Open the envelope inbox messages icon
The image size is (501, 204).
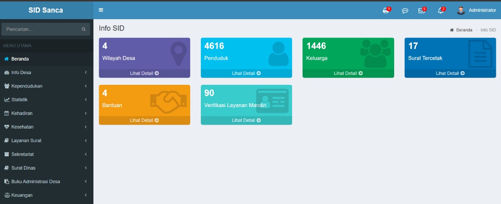pos(422,11)
